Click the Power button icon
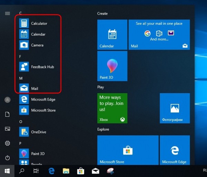The image size is (207, 177). pyautogui.click(x=7, y=158)
